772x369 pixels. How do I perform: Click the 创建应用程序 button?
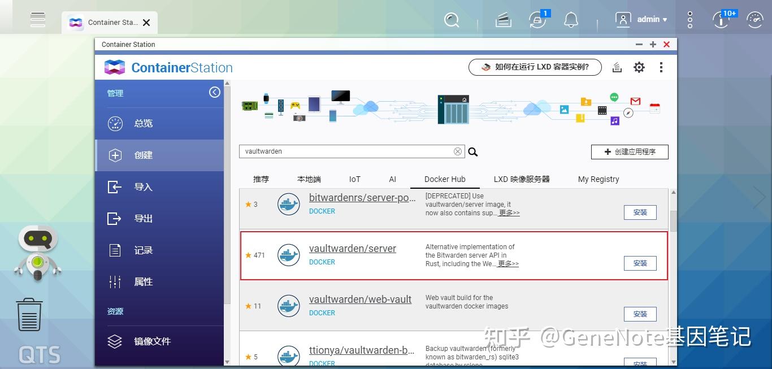(x=630, y=151)
